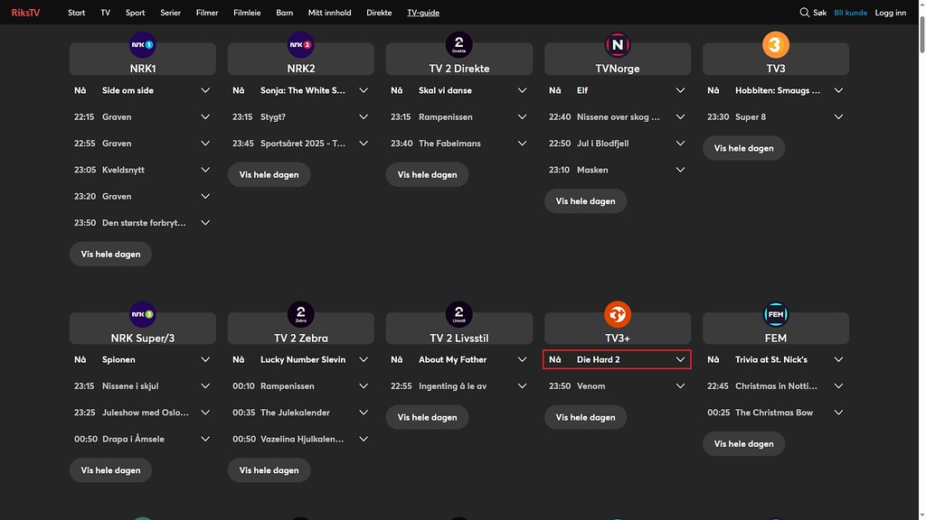Show whole day for NRK1
The height and width of the screenshot is (520, 926).
click(110, 254)
